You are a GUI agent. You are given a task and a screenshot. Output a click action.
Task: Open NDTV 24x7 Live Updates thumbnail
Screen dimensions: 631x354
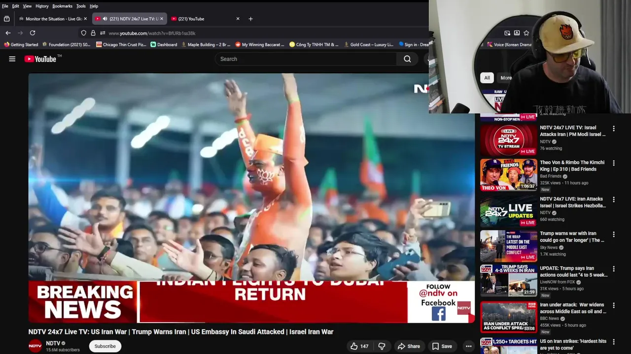pos(509,211)
